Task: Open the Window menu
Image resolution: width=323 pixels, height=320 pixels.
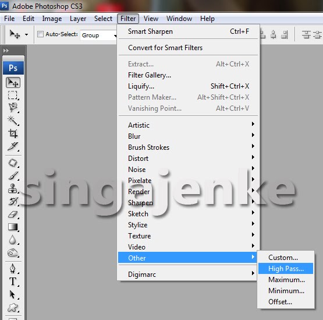Action: pos(179,19)
